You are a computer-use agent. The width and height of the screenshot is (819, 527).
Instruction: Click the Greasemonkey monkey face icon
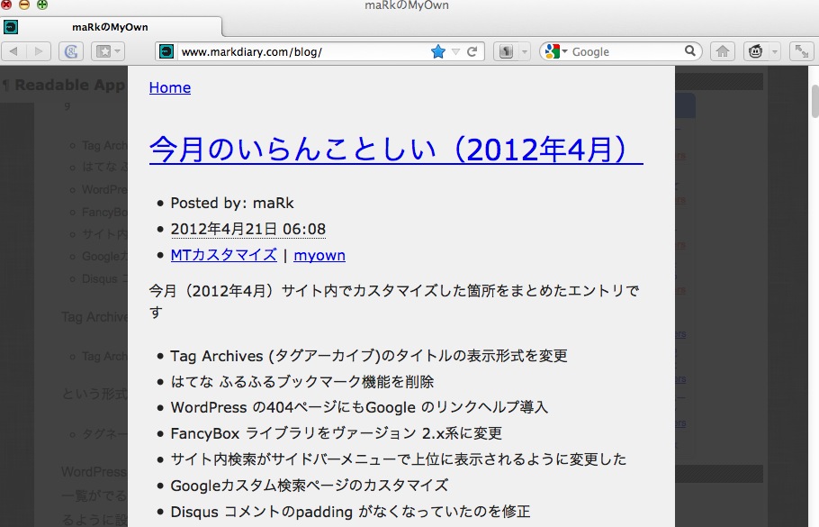(754, 51)
